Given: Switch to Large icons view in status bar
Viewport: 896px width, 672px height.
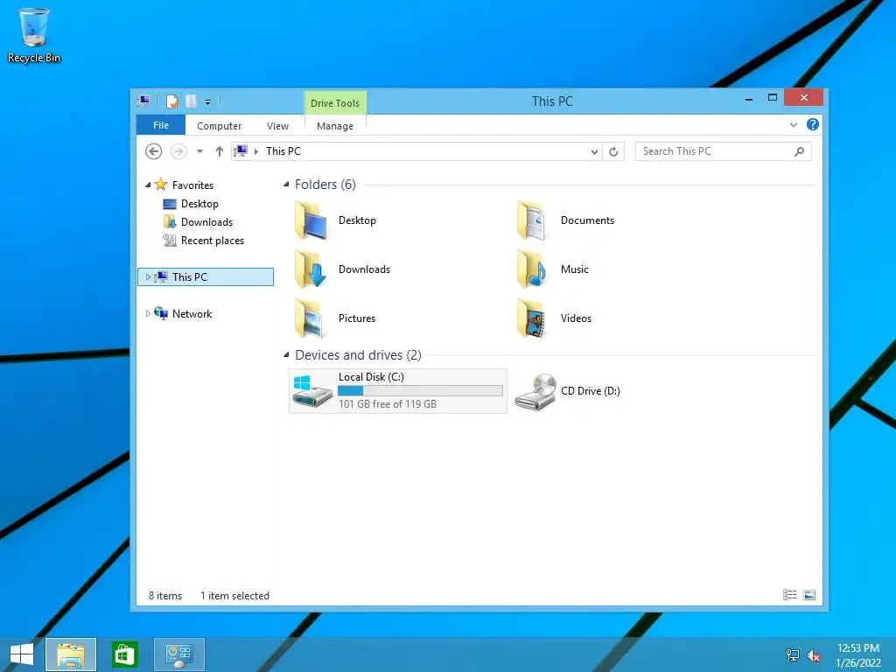Looking at the screenshot, I should click(809, 595).
